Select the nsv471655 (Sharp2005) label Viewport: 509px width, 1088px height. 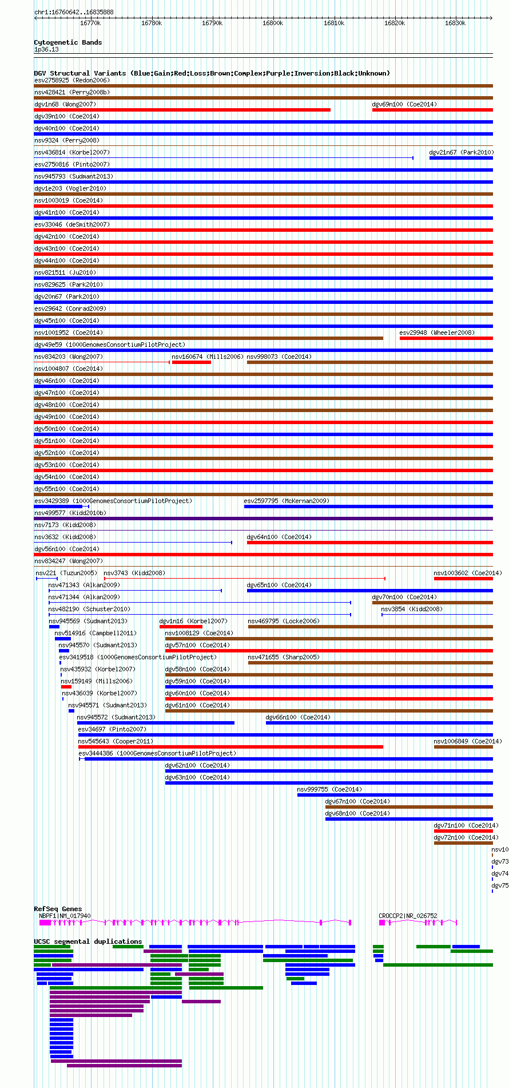tap(284, 658)
